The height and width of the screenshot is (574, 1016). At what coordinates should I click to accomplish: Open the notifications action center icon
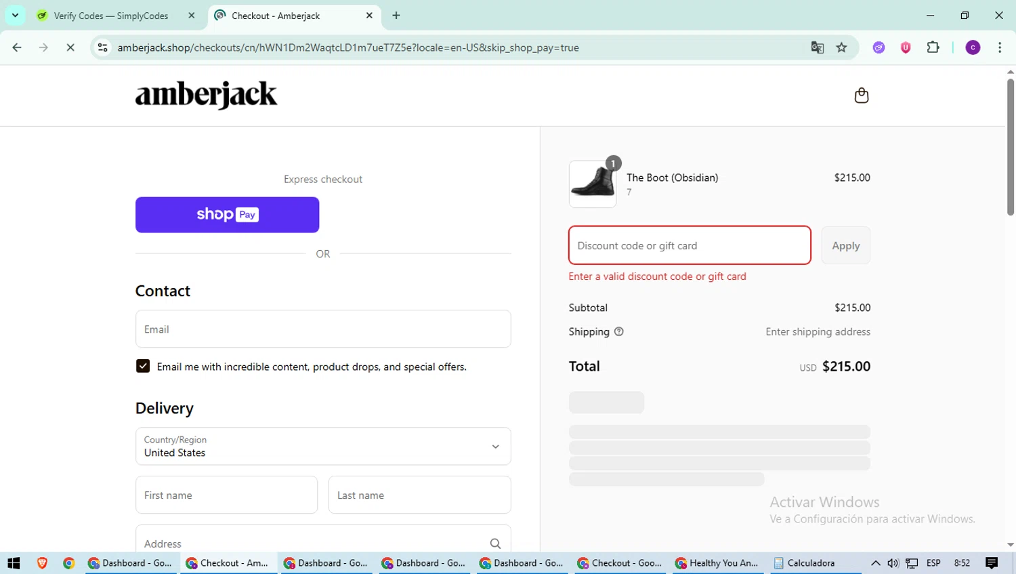pos(992,563)
